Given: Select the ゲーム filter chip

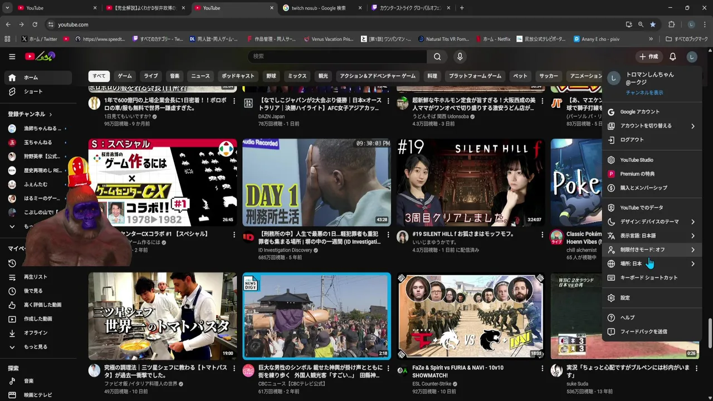Looking at the screenshot, I should [125, 76].
